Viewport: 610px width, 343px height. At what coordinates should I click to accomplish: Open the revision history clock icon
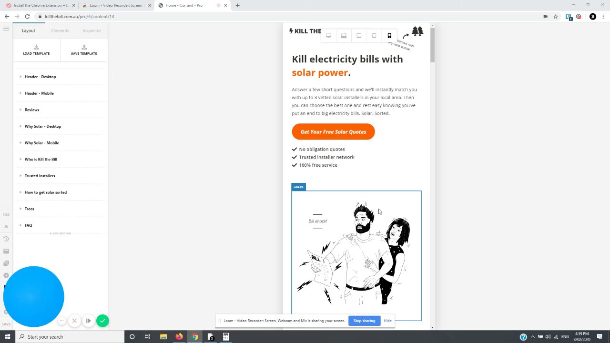[6, 239]
